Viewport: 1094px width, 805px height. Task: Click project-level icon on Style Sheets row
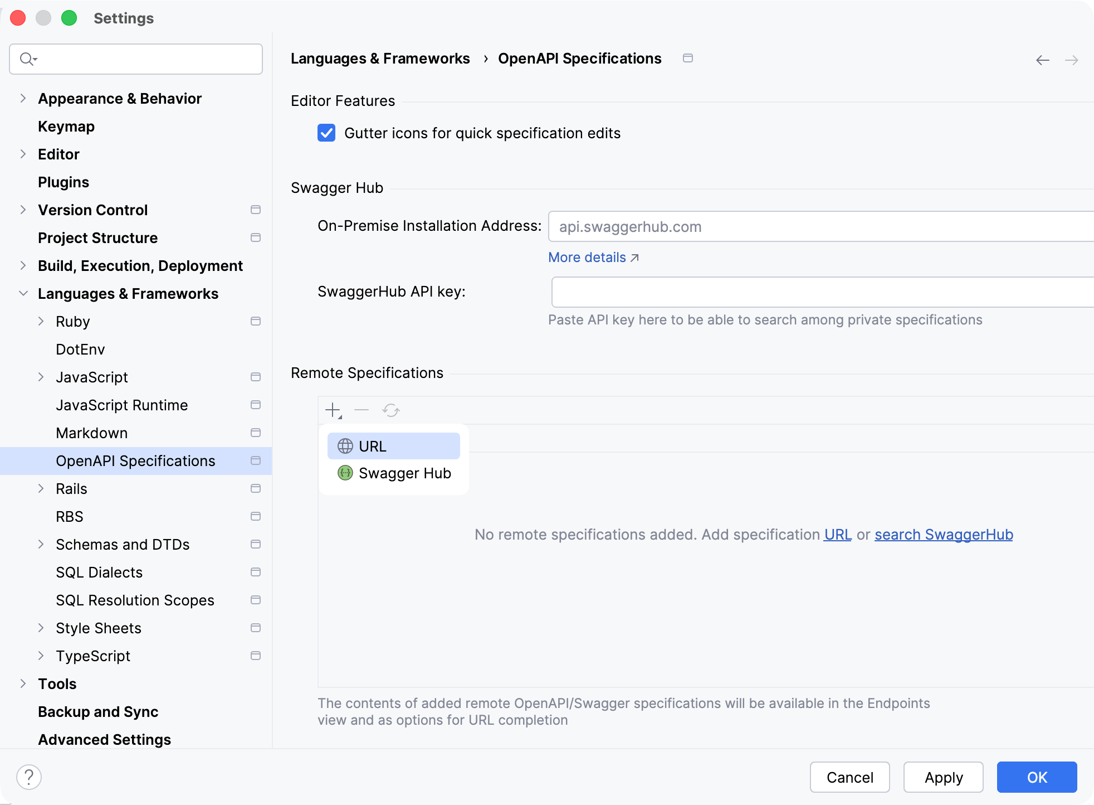pyautogui.click(x=256, y=628)
